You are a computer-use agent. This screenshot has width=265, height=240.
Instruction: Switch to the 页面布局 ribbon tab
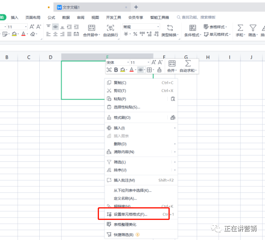click(x=33, y=18)
